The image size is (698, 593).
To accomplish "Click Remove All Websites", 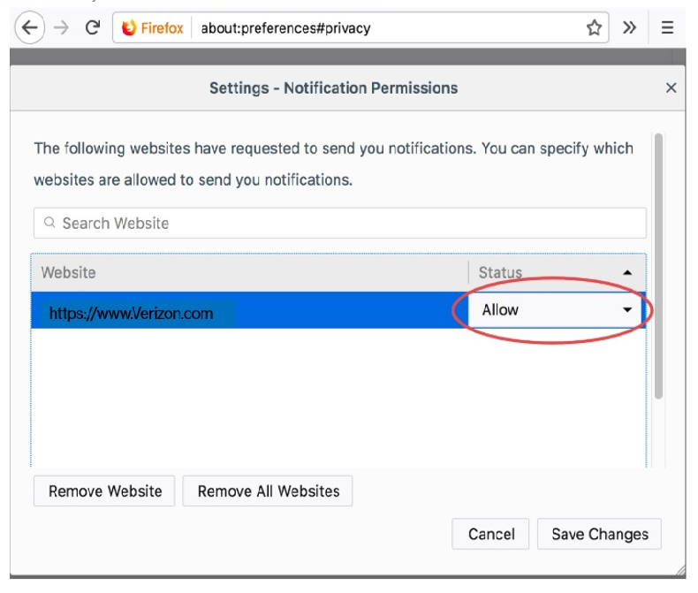I will (x=268, y=491).
